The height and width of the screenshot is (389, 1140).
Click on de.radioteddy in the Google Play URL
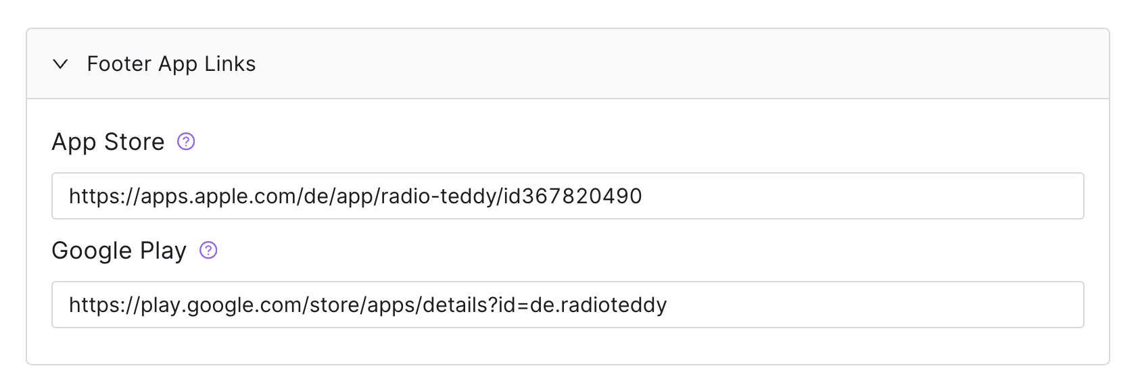pyautogui.click(x=598, y=305)
